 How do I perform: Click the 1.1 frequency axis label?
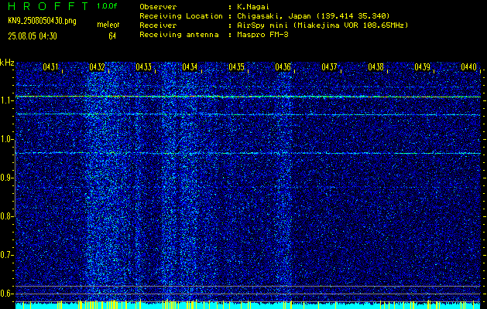point(5,100)
